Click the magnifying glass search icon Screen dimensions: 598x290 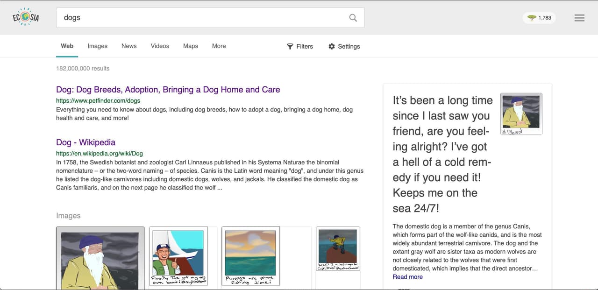tap(353, 18)
